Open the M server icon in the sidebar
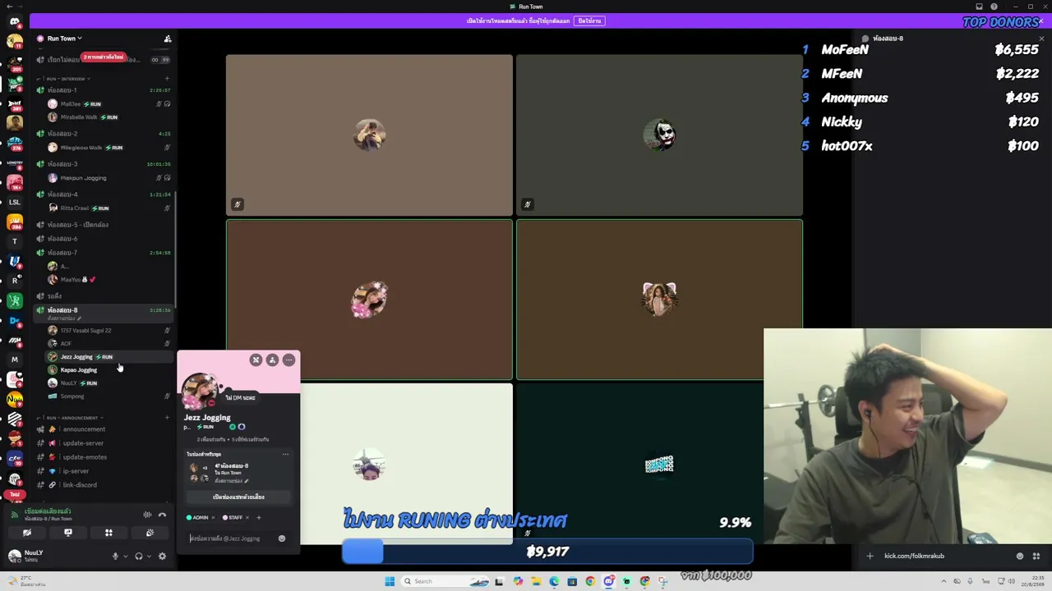This screenshot has height=591, width=1052. click(14, 360)
